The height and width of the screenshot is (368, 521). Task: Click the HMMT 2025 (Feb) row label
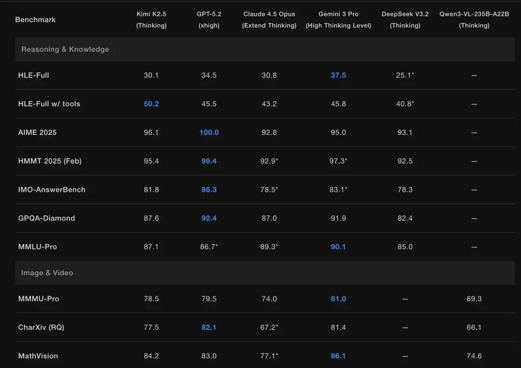[x=50, y=161]
